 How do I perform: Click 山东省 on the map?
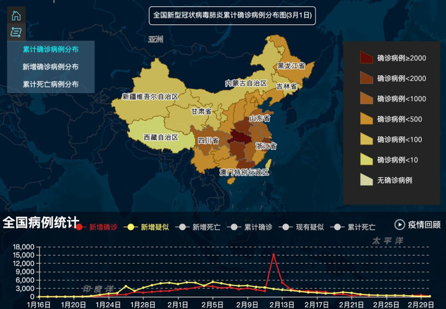coord(260,118)
